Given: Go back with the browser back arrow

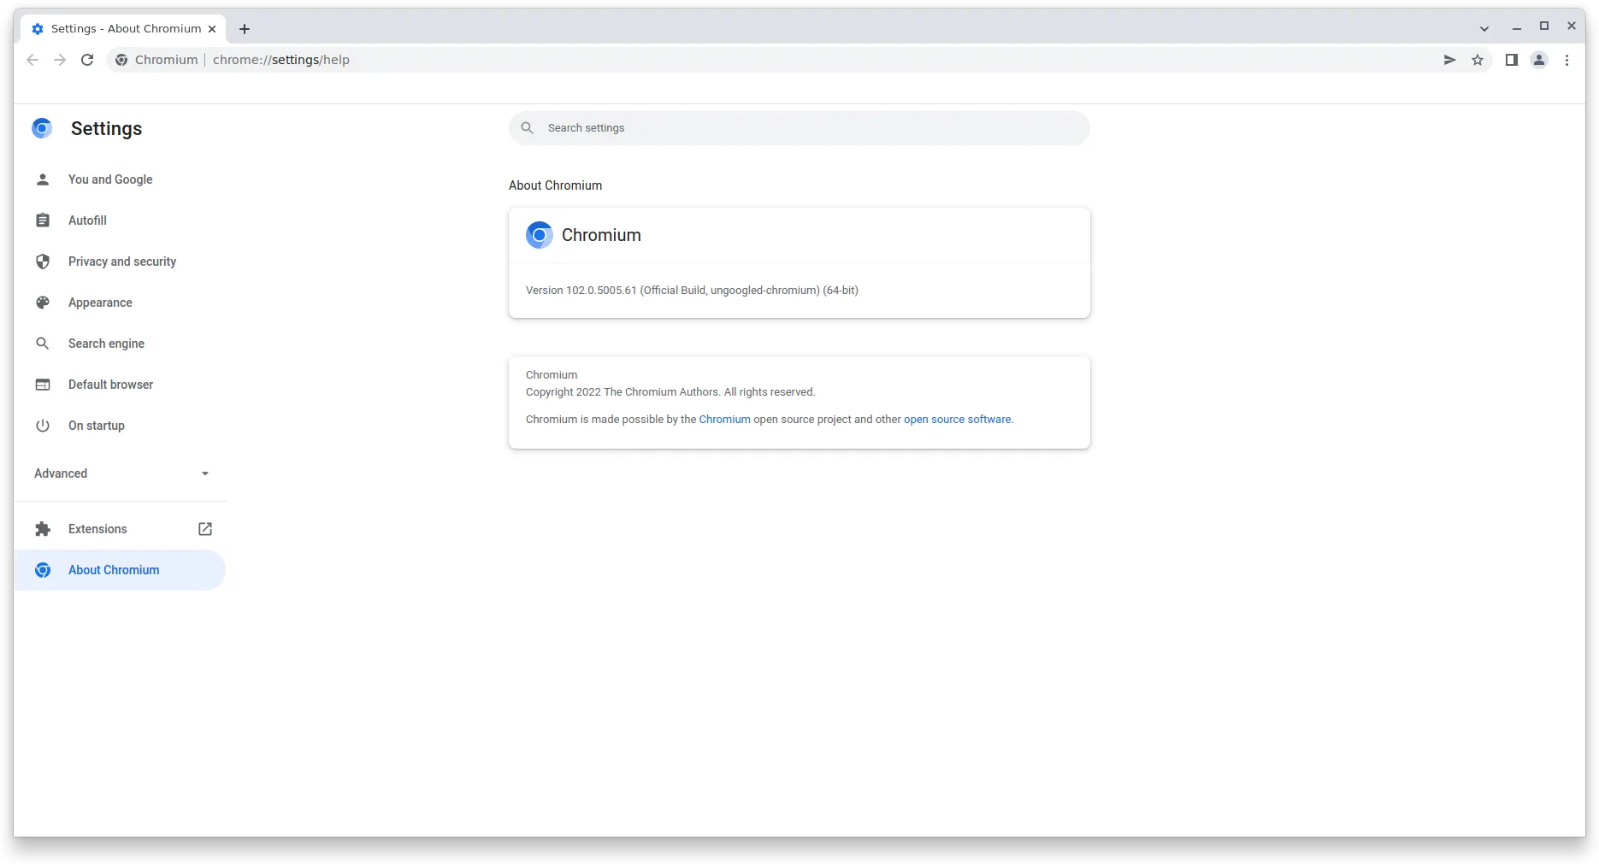Looking at the screenshot, I should click(32, 60).
